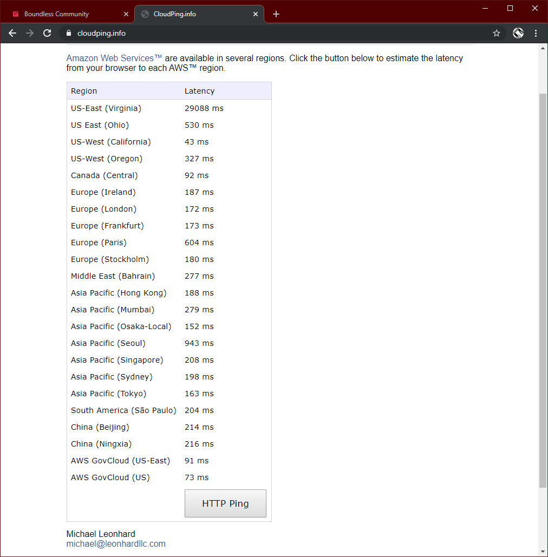This screenshot has height=557, width=548.
Task: Close the CloudPing.info tab
Action: (x=256, y=14)
